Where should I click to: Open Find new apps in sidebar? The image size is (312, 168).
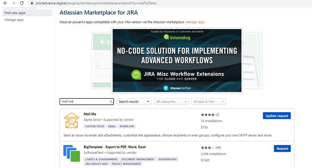[x=27, y=13]
